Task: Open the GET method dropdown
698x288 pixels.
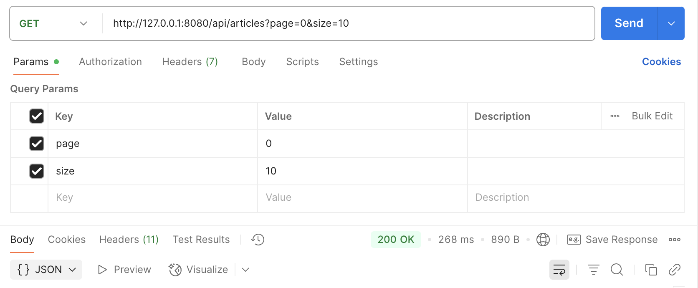Action: [x=53, y=23]
